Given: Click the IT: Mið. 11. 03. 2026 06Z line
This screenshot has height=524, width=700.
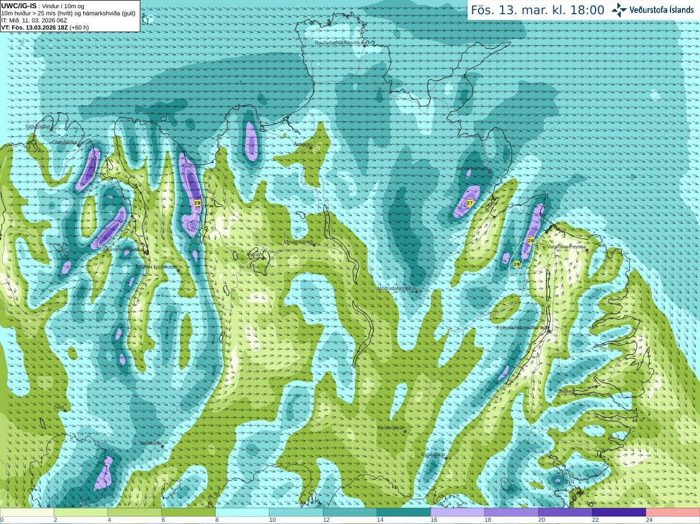Looking at the screenshot, I should [x=34, y=20].
